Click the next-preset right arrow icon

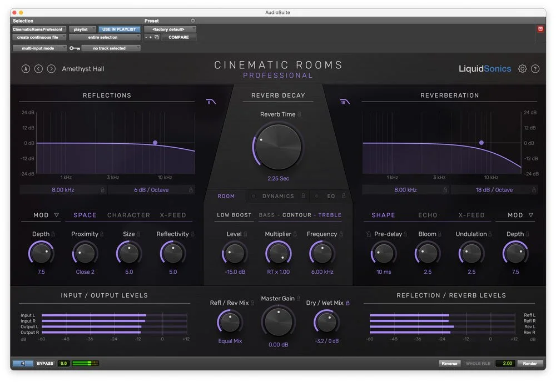coord(51,69)
